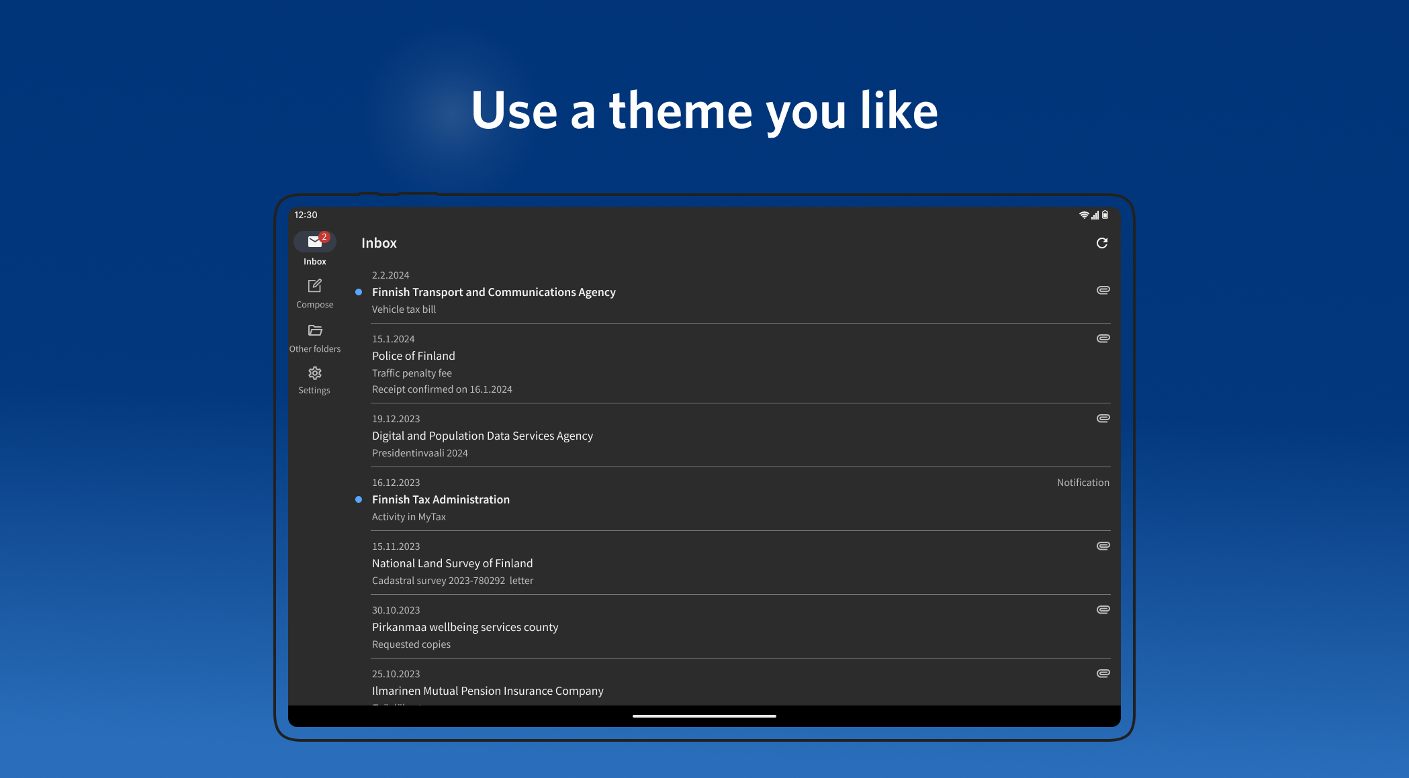Click the paperclip on Pirkanmaa wellbeing message
Screen dimensions: 1409x778
click(1103, 610)
